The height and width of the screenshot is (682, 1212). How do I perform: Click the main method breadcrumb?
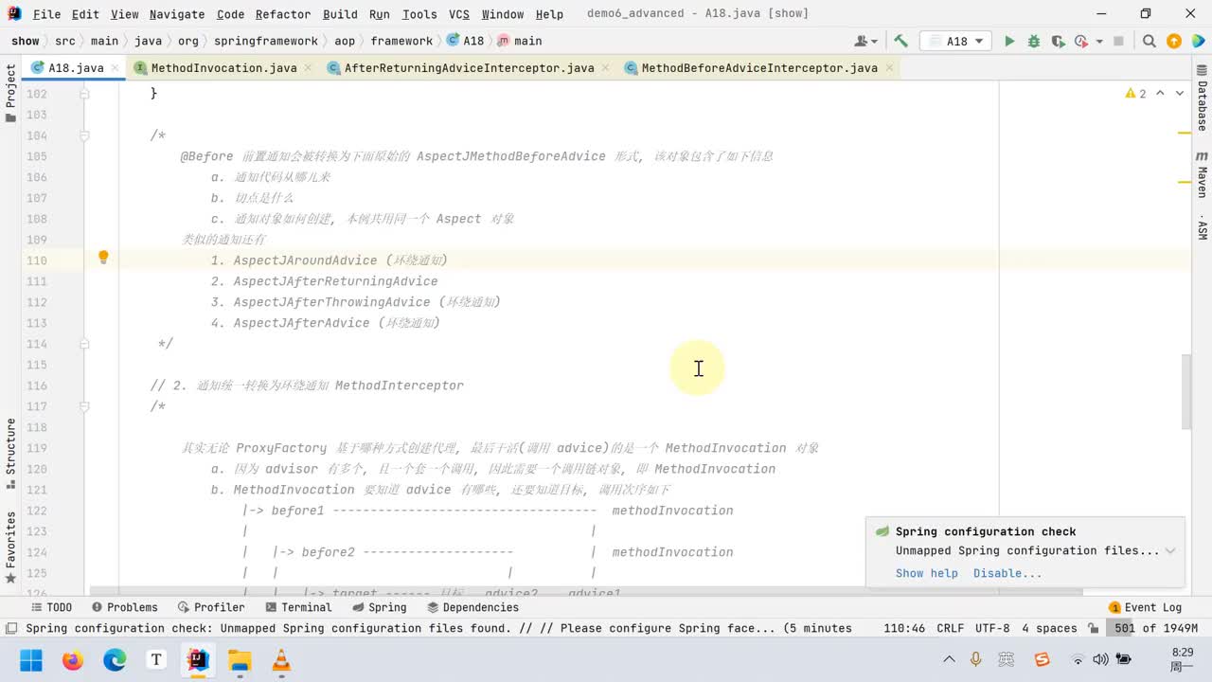click(x=520, y=41)
